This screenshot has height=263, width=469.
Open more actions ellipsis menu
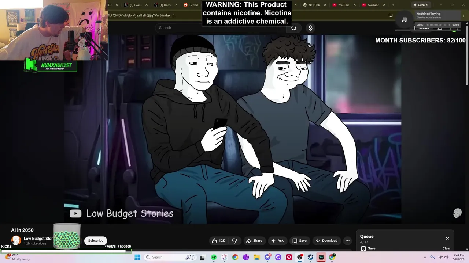[347, 241]
